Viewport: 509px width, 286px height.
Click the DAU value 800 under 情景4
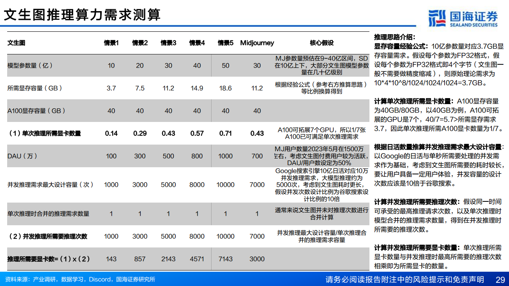coord(197,156)
